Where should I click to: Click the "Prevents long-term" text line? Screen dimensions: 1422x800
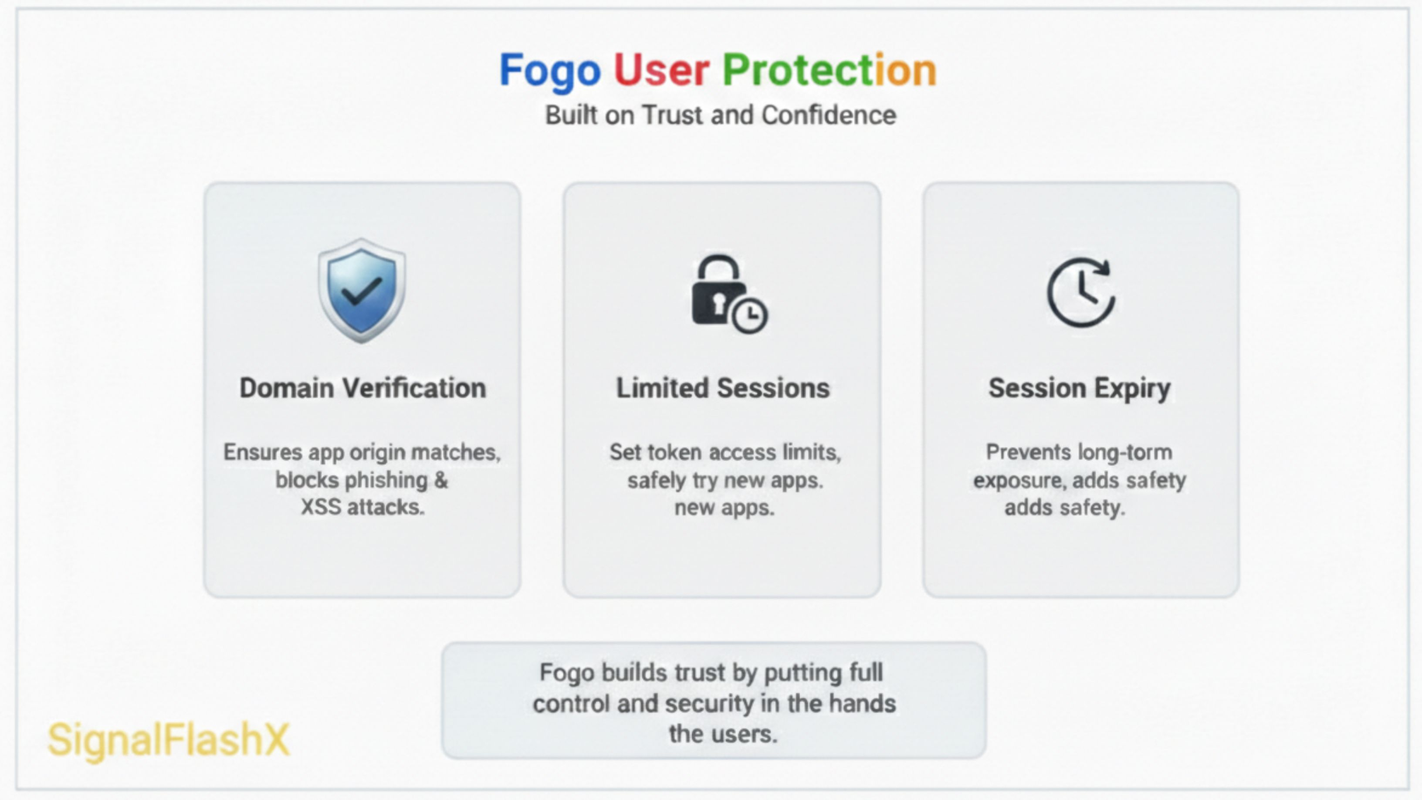[1079, 452]
